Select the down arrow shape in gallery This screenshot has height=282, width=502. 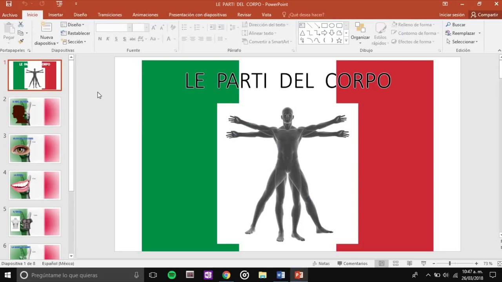click(x=332, y=33)
